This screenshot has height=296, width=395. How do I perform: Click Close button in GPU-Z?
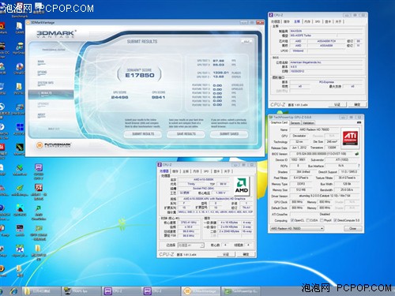tap(352, 228)
